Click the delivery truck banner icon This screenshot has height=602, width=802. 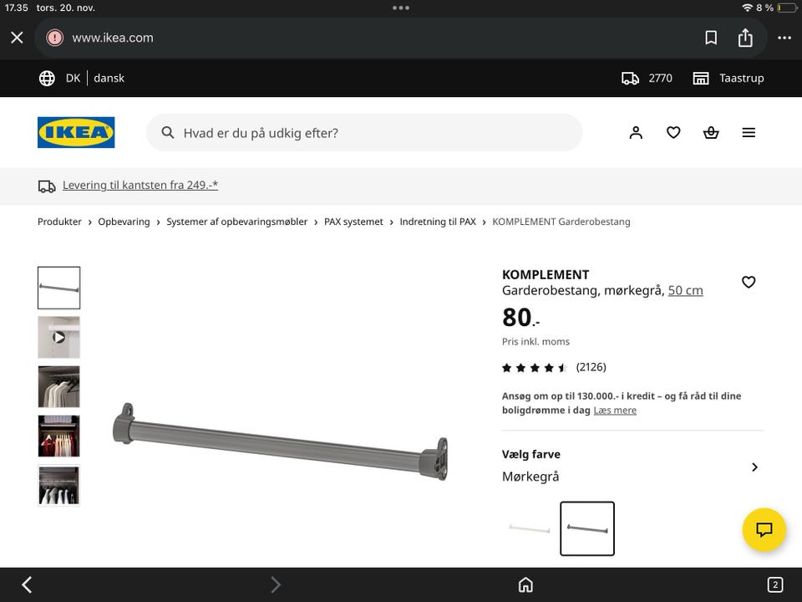[x=47, y=186]
